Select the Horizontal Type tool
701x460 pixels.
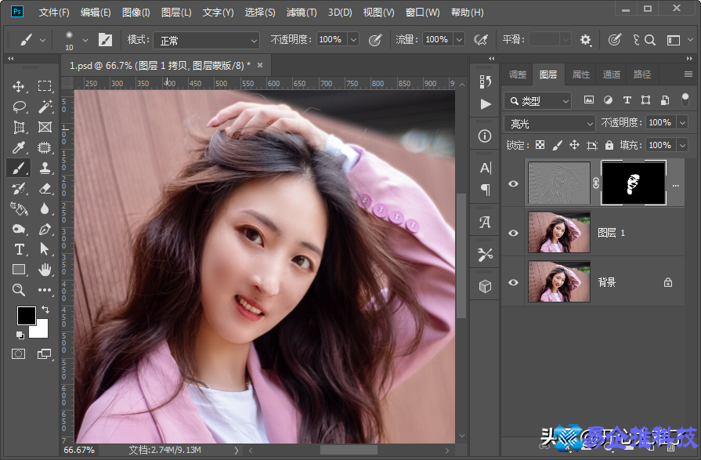pos(19,249)
